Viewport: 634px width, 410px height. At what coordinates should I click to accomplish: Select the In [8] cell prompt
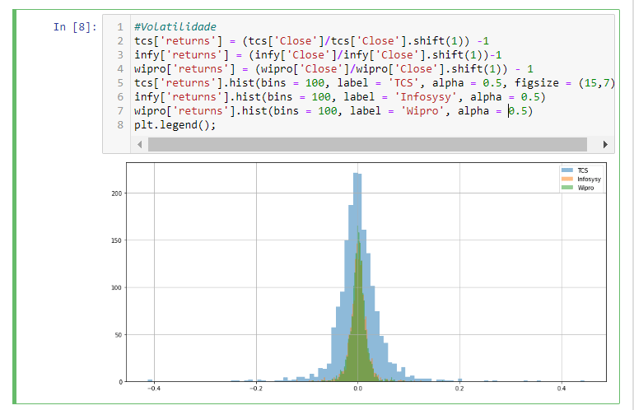tap(74, 26)
